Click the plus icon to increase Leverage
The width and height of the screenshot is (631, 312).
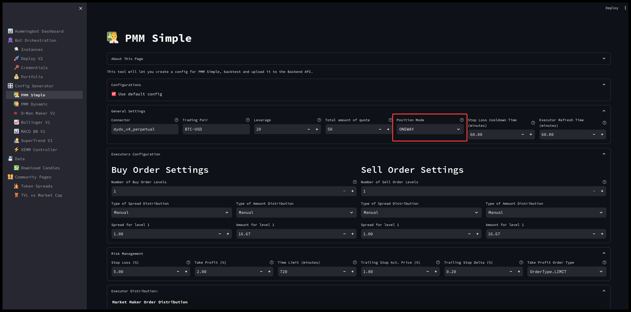(317, 129)
